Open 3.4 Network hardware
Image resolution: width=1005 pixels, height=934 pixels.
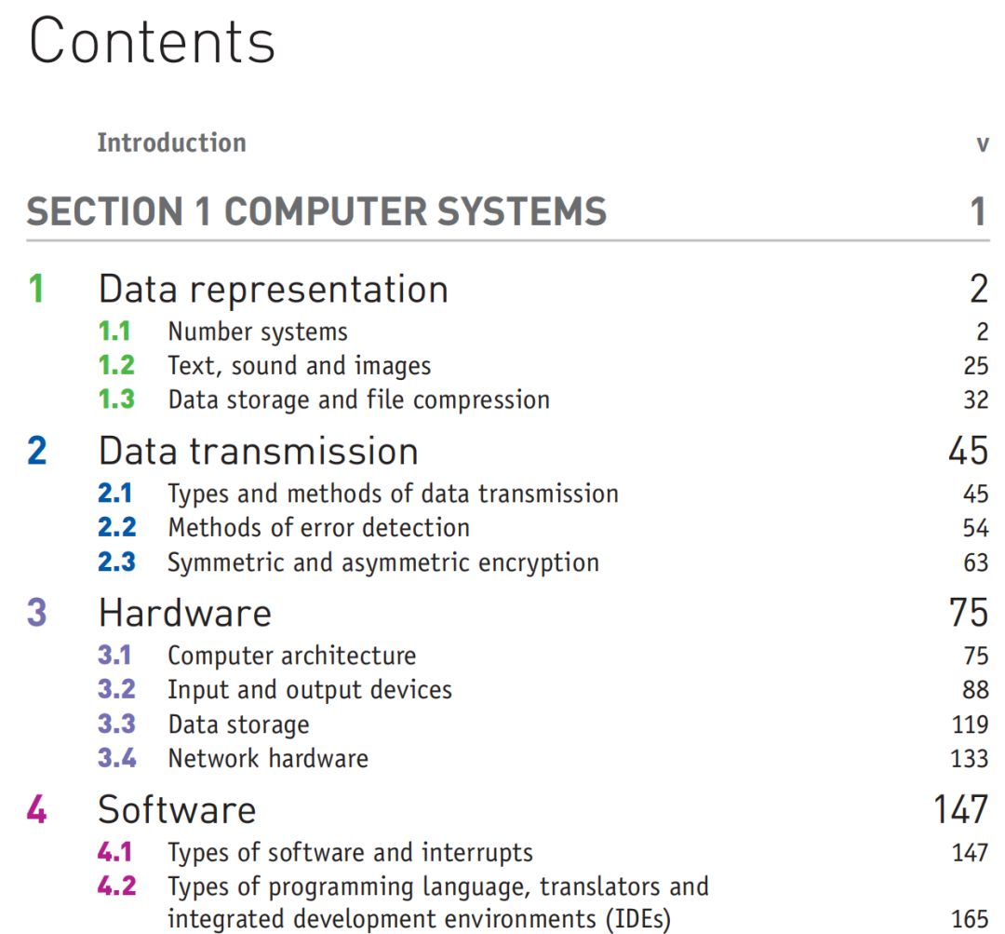[x=268, y=758]
